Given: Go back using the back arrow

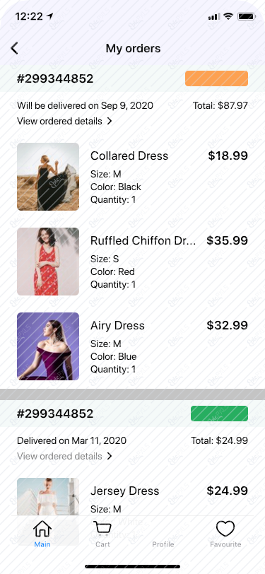Looking at the screenshot, I should [14, 48].
